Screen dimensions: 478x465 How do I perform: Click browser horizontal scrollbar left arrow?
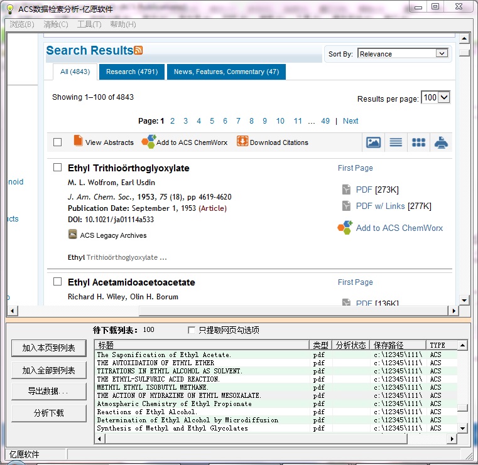12,311
